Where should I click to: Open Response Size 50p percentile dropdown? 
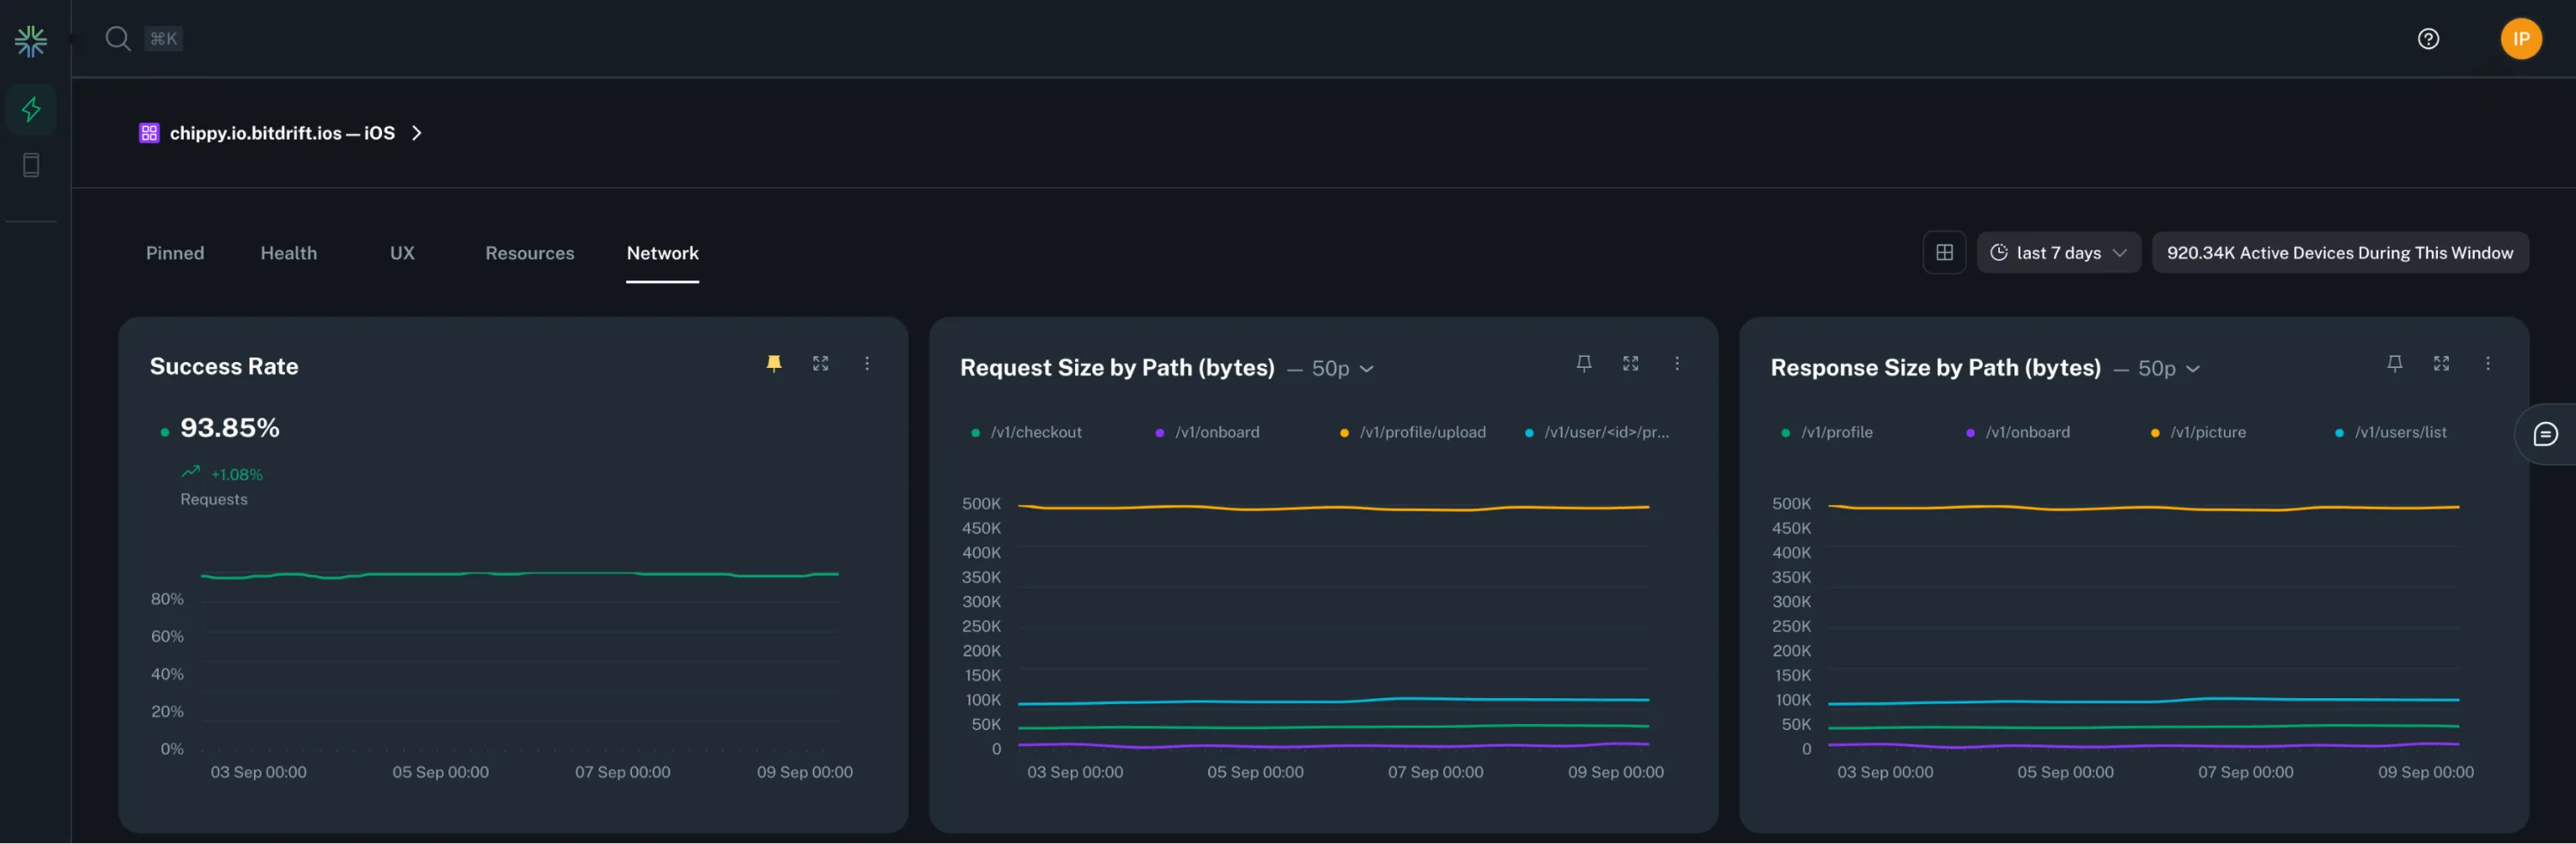point(2168,369)
